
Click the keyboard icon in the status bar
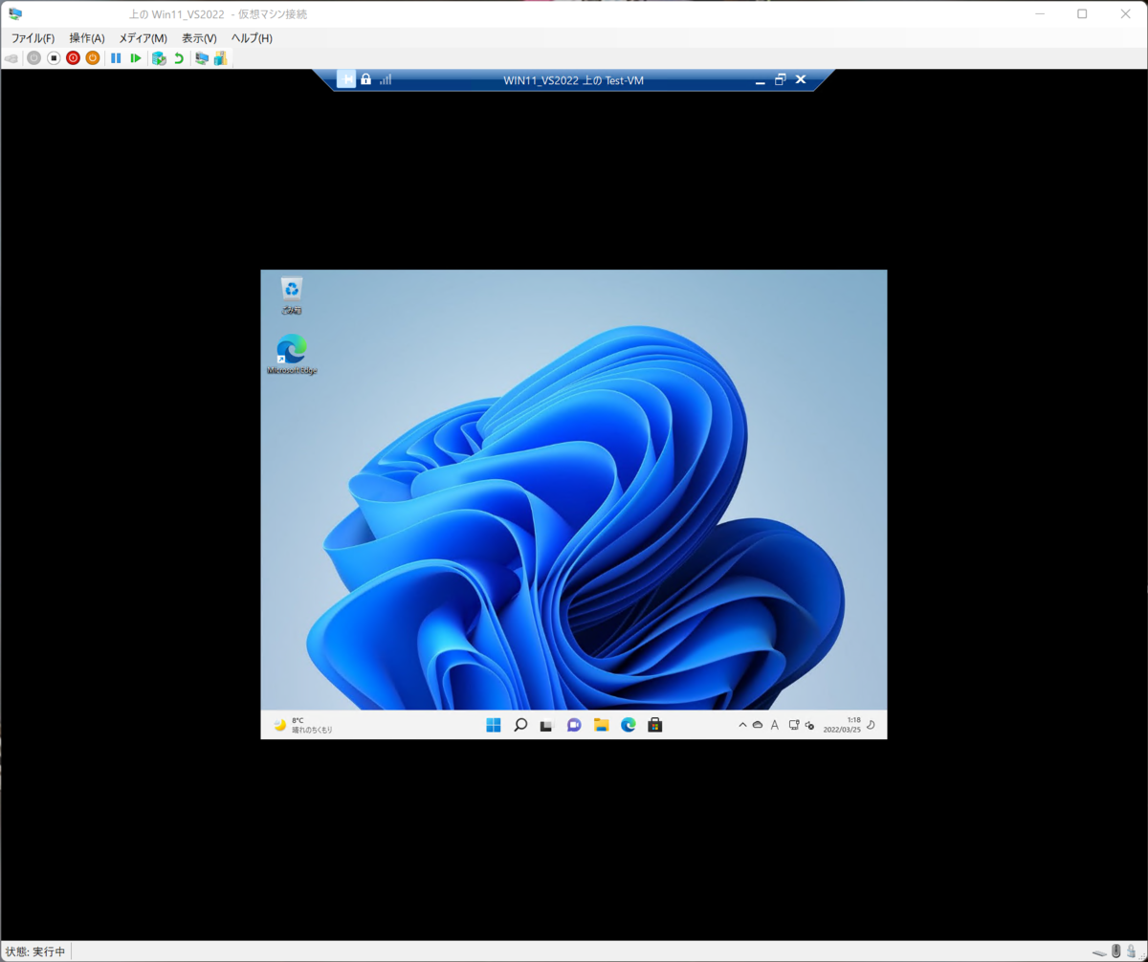tap(1099, 951)
